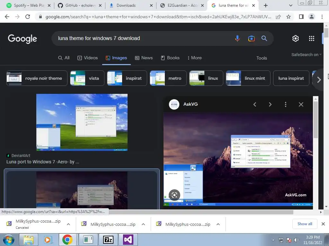This screenshot has height=246, width=329.
Task: Filter by royale noir theme chip
Action: (x=37, y=78)
